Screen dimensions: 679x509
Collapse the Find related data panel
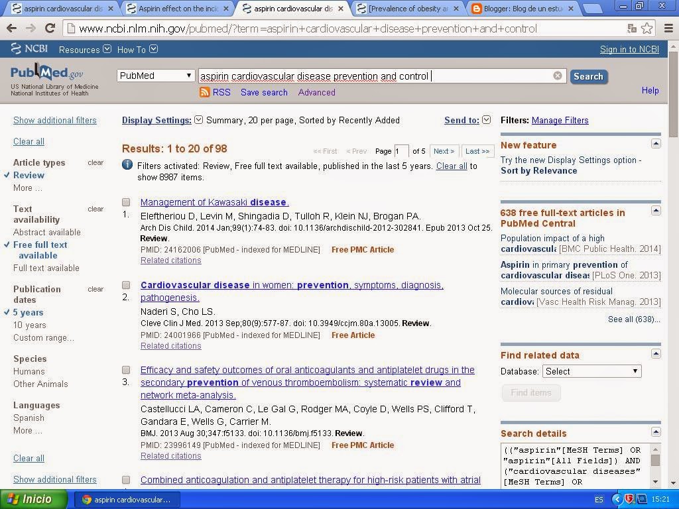click(656, 354)
